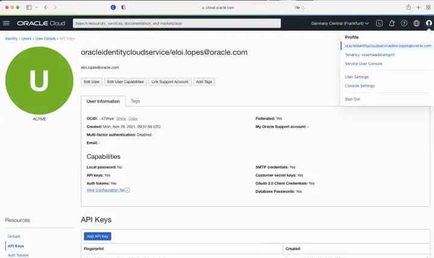Select API Keys in the Resources list
This screenshot has width=434, height=258.
pyautogui.click(x=16, y=246)
